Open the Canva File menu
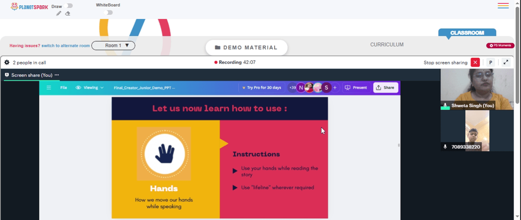The width and height of the screenshot is (521, 220). pyautogui.click(x=64, y=87)
